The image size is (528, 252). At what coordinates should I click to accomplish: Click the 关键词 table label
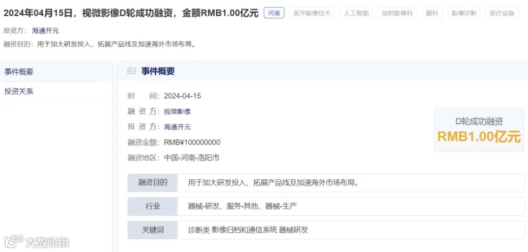152,230
